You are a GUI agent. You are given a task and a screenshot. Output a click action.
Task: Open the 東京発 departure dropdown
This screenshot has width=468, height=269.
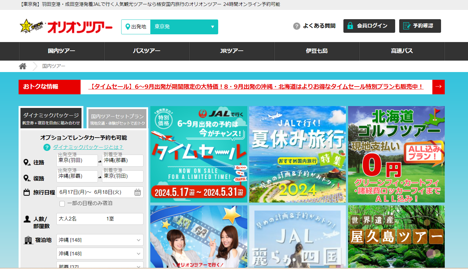pos(184,27)
